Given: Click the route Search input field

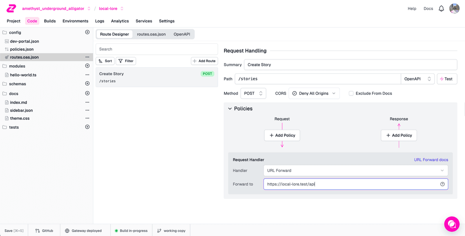Looking at the screenshot, I should coord(157,49).
